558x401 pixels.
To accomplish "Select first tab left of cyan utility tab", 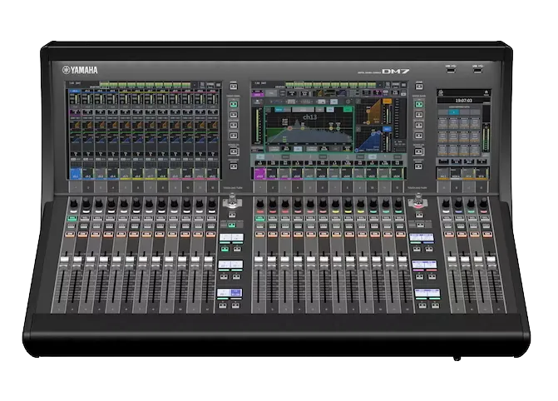I will 443,111.
